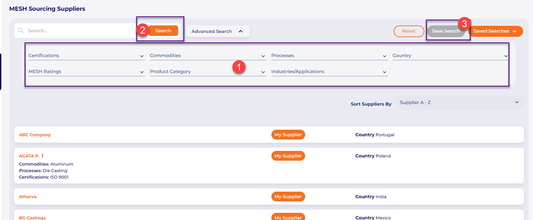Screen dimensions: 533x220
Task: Open the Country filter dropdown
Action: pyautogui.click(x=450, y=56)
